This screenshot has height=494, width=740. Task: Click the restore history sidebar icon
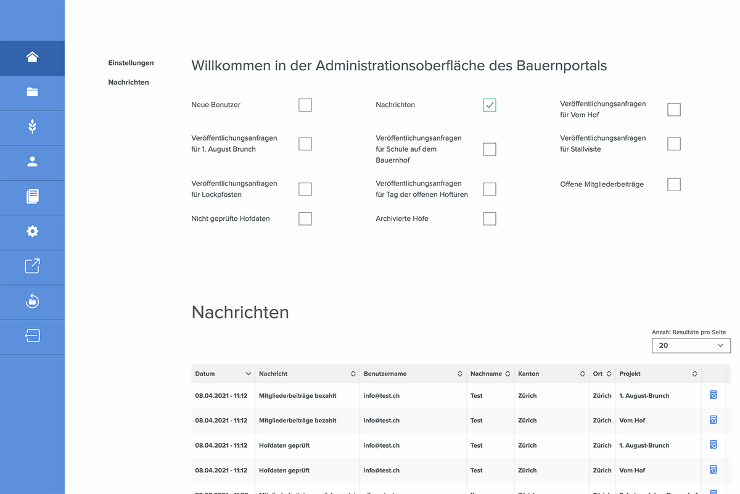32,301
